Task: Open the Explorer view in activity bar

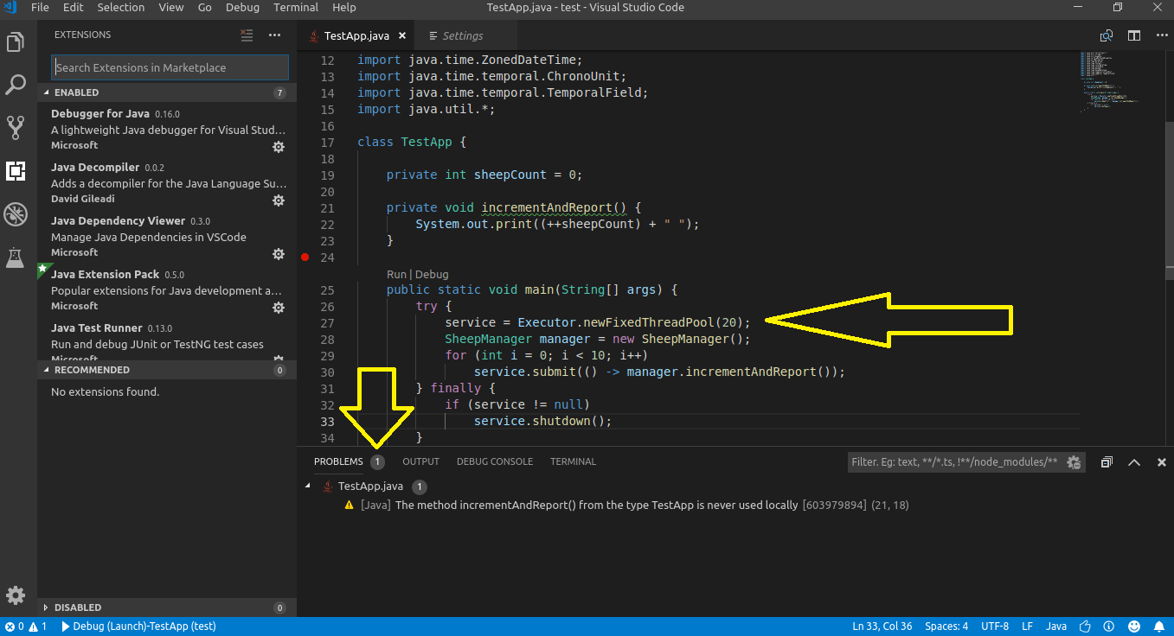Action: click(x=16, y=42)
